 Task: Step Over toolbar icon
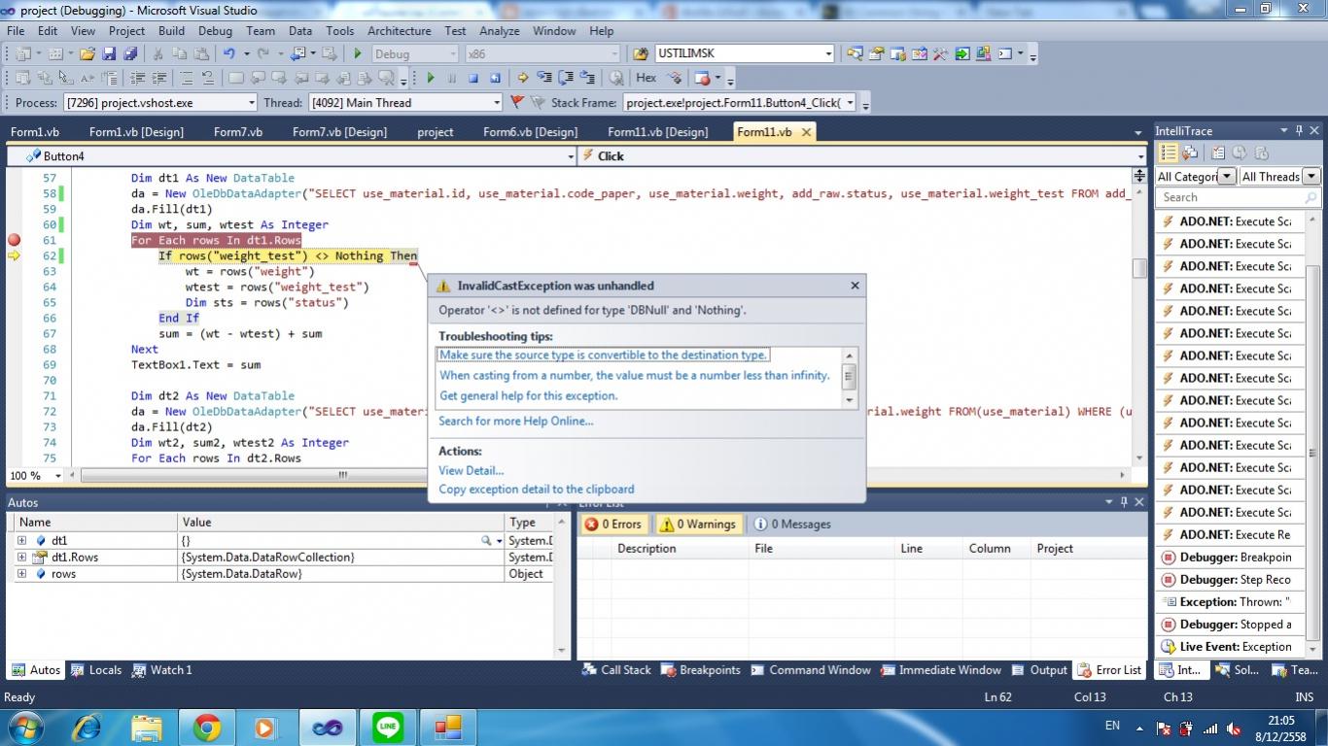(x=566, y=78)
